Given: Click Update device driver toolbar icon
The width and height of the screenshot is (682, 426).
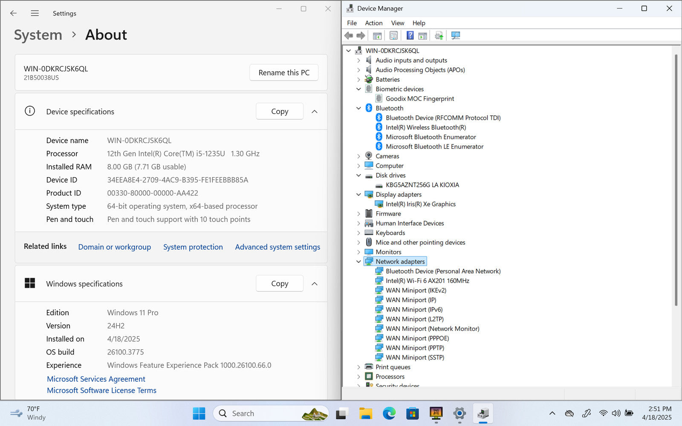Looking at the screenshot, I should [439, 36].
